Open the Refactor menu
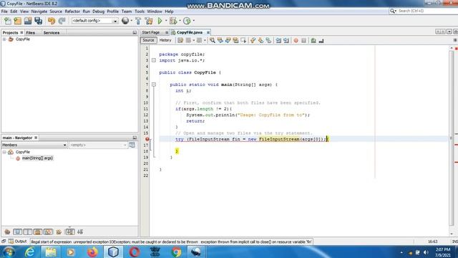 point(72,11)
